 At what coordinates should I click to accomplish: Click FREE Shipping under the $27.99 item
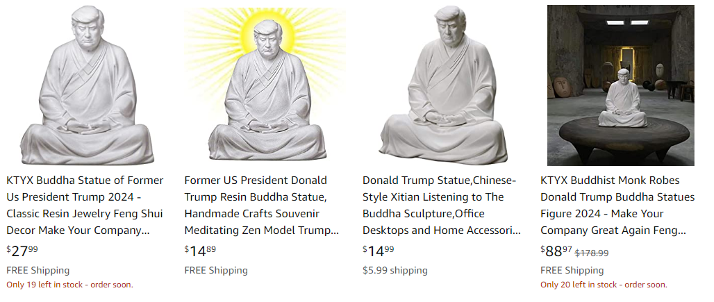[x=38, y=270]
